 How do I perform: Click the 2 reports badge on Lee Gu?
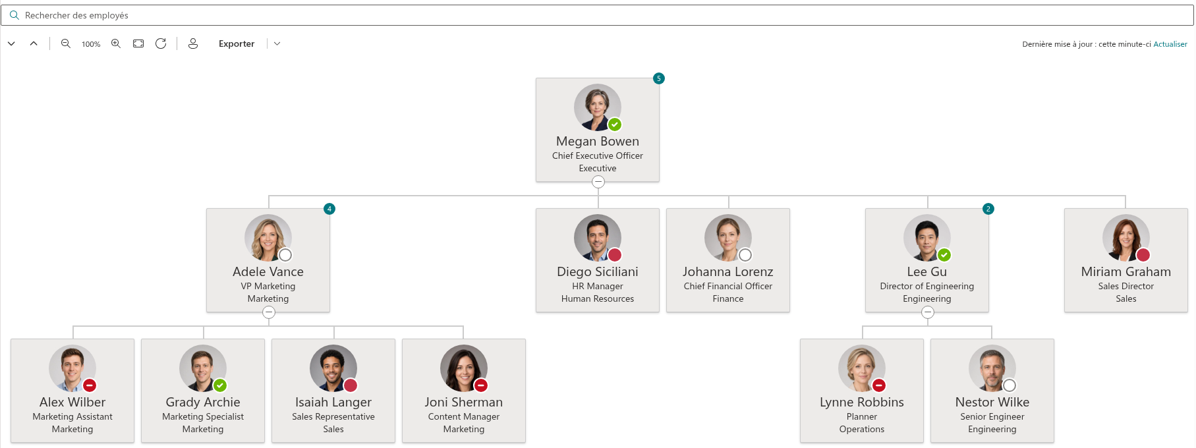click(x=988, y=209)
